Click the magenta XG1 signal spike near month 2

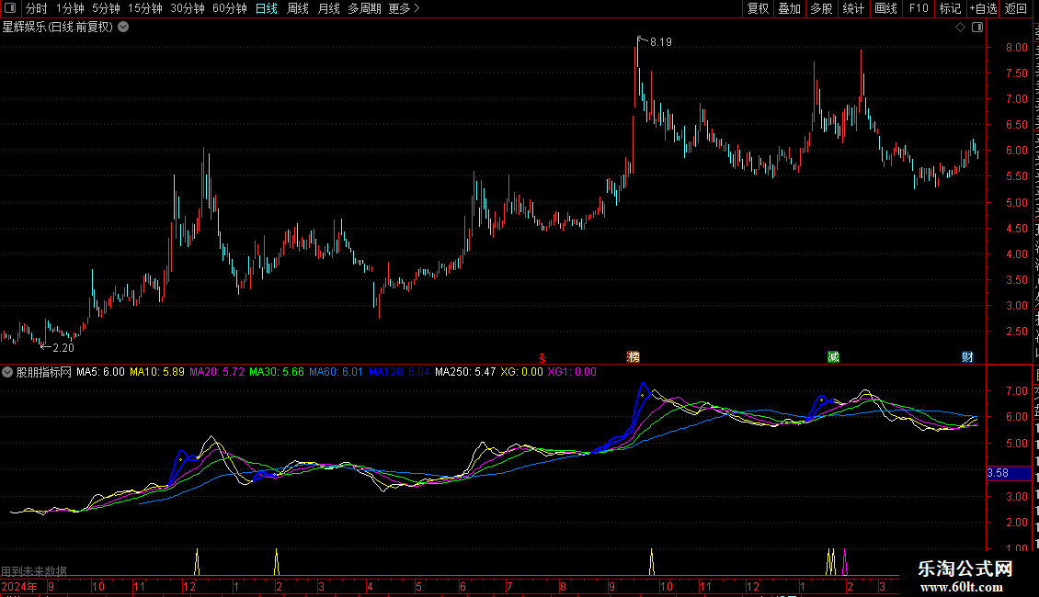[845, 561]
